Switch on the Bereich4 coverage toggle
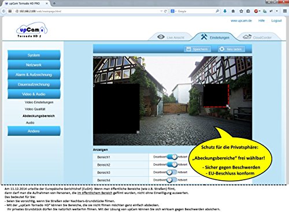 pyautogui.click(x=172, y=180)
